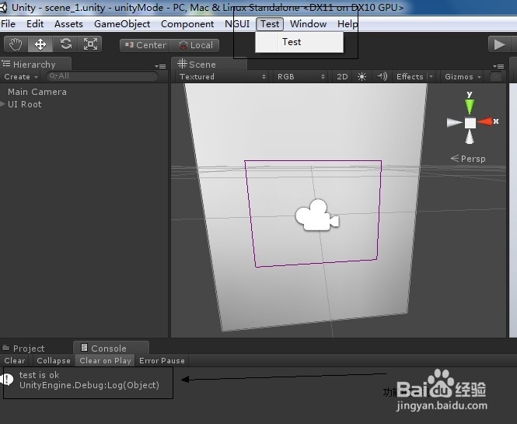This screenshot has width=517, height=424.
Task: Toggle Error Pause in console
Action: [x=162, y=361]
